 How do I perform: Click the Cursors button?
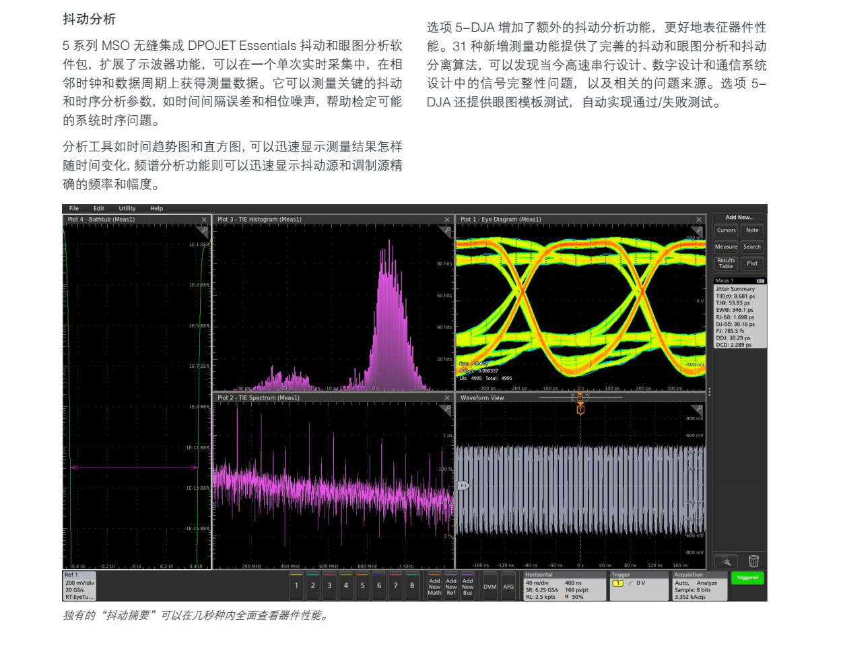726,230
